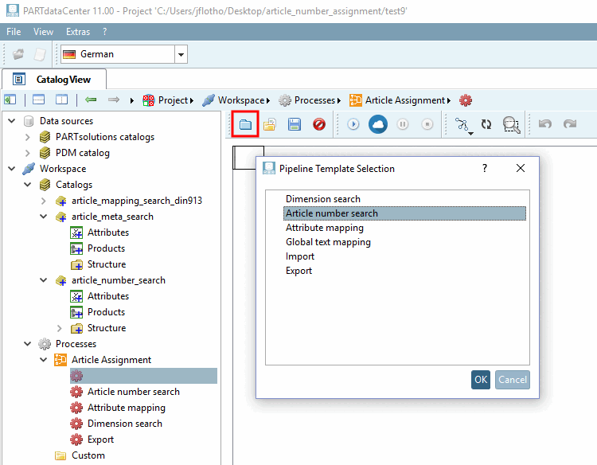Collapse the Data sources tree node
Viewport: 597px width, 465px height.
pyautogui.click(x=12, y=121)
